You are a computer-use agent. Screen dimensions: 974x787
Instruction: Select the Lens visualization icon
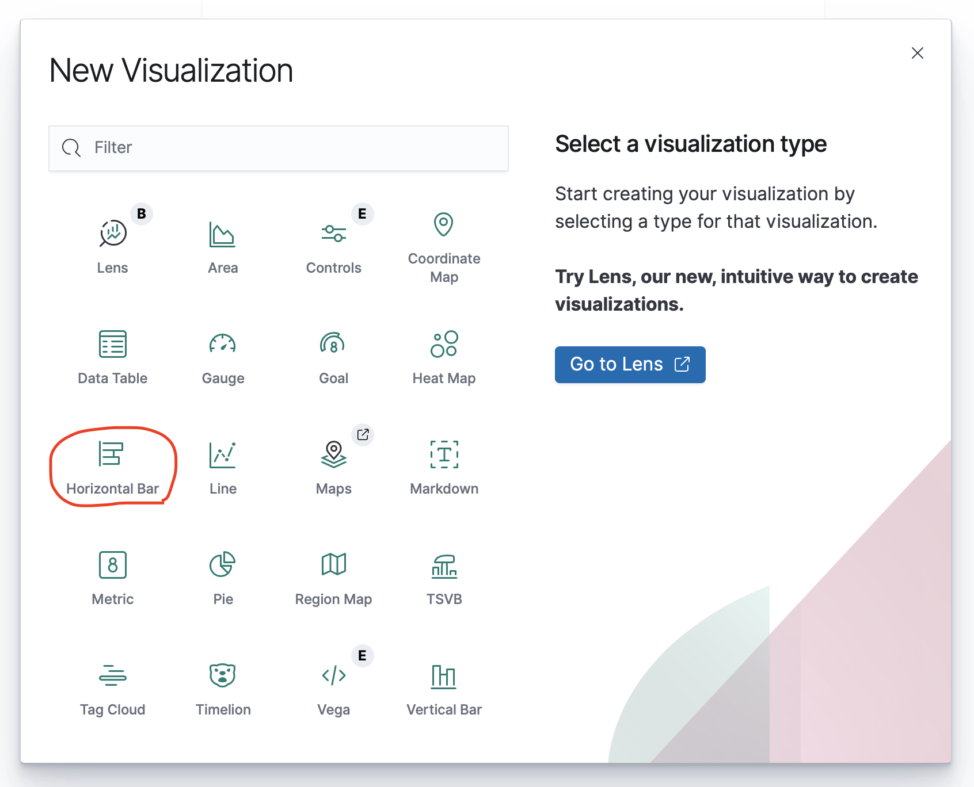(113, 234)
